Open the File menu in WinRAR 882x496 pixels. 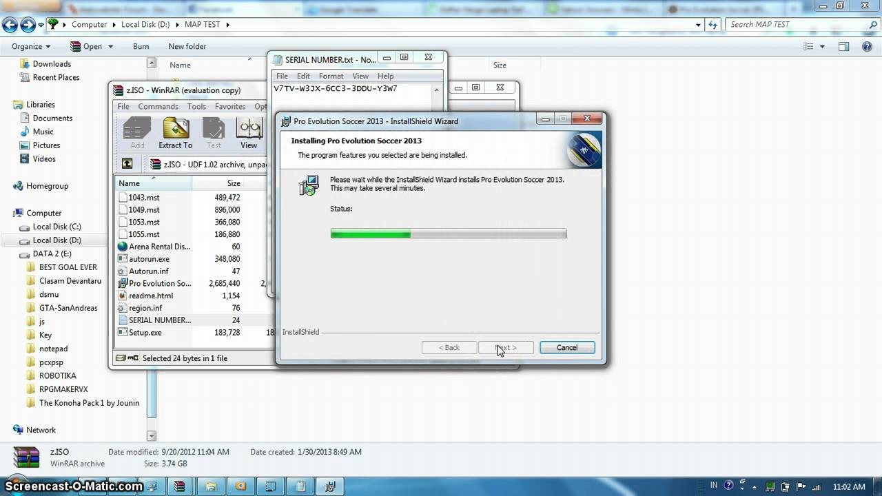[x=123, y=106]
